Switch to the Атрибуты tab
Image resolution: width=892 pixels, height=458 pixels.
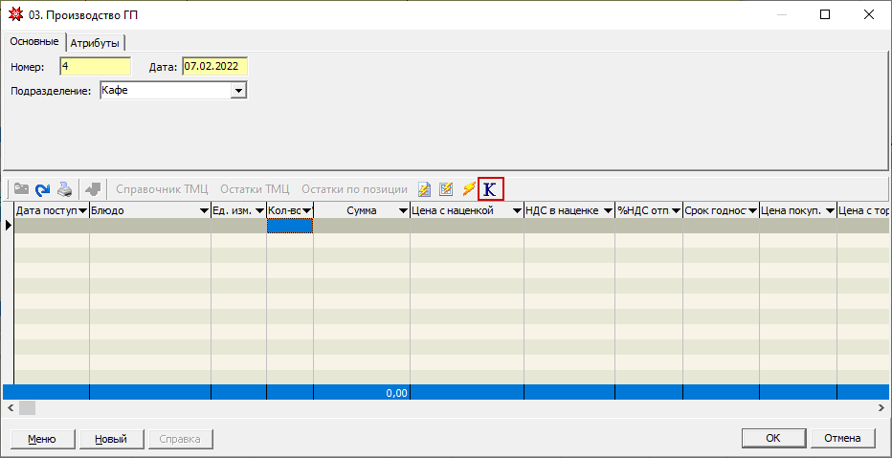(x=97, y=42)
